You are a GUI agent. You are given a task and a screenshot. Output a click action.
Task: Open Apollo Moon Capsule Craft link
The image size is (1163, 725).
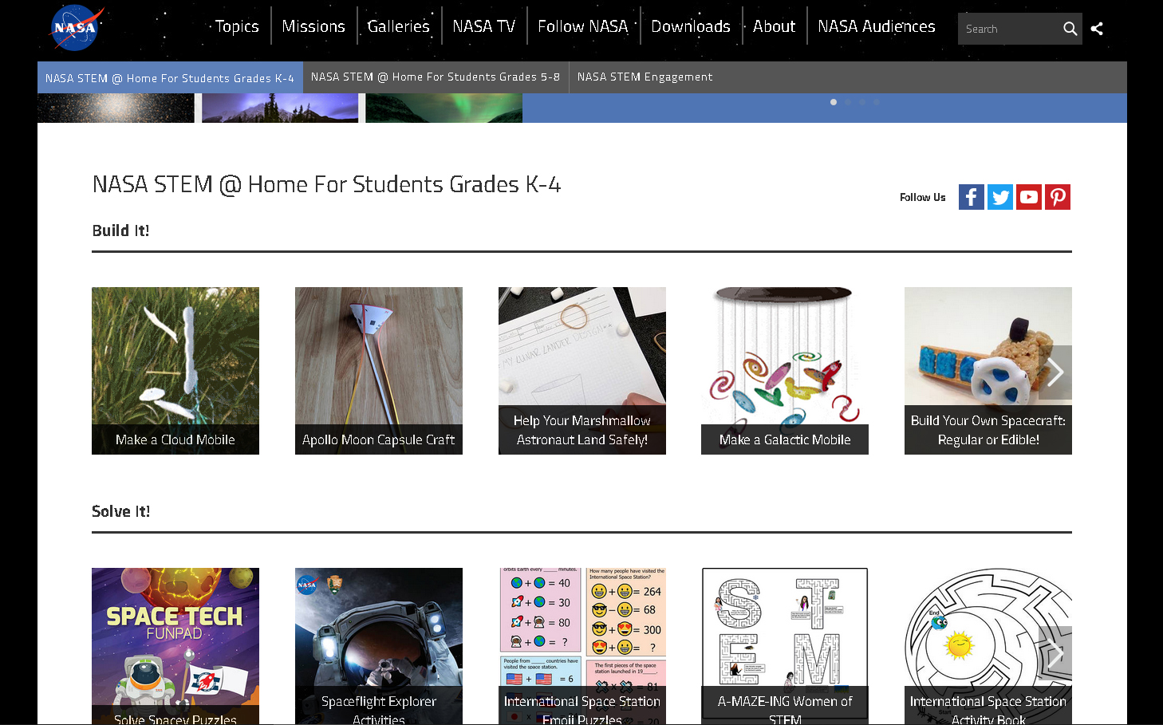[x=379, y=371]
